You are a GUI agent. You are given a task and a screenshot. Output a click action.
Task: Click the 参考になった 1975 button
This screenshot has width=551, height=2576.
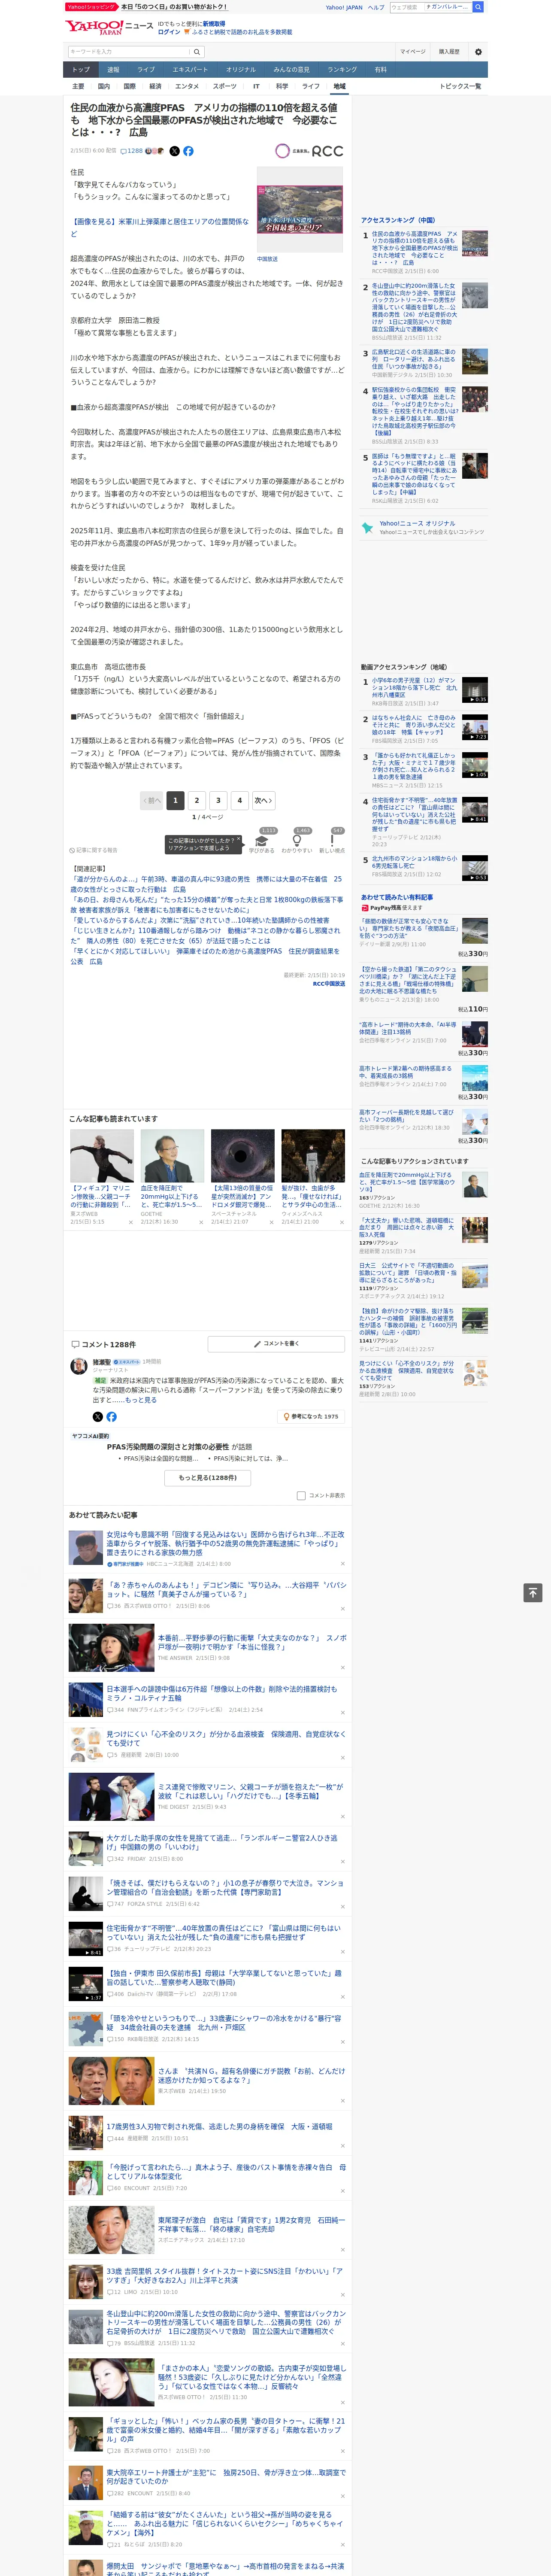tap(312, 1416)
